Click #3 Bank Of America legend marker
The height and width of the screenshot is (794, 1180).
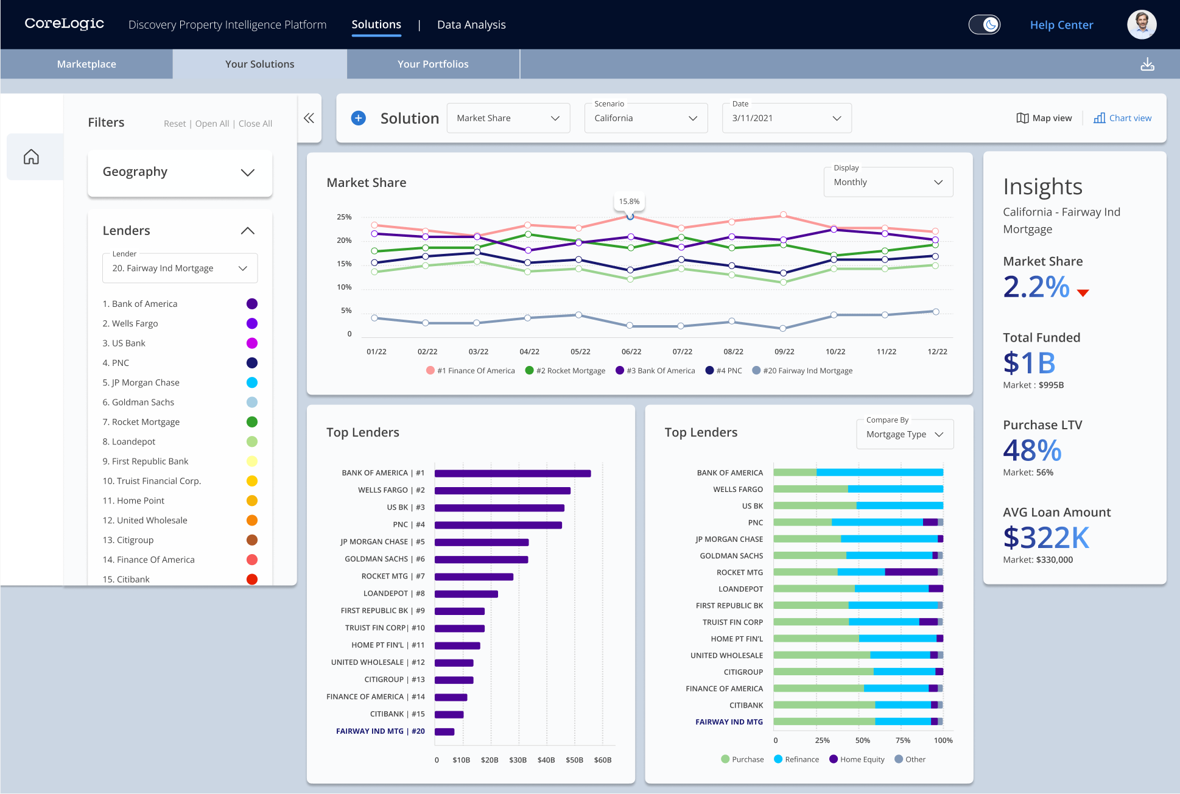620,370
